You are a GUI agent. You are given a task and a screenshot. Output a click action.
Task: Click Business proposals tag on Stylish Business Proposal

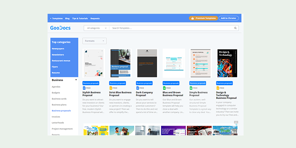coord(91,83)
